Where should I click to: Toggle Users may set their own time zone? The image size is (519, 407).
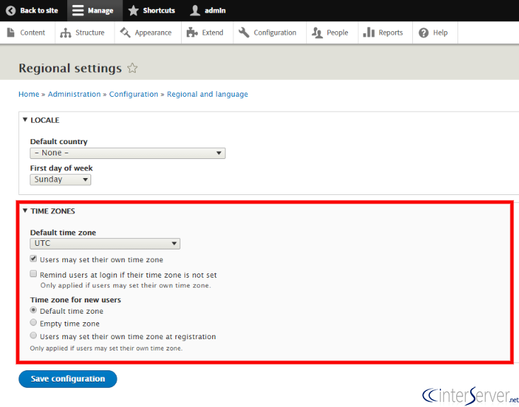pos(33,259)
